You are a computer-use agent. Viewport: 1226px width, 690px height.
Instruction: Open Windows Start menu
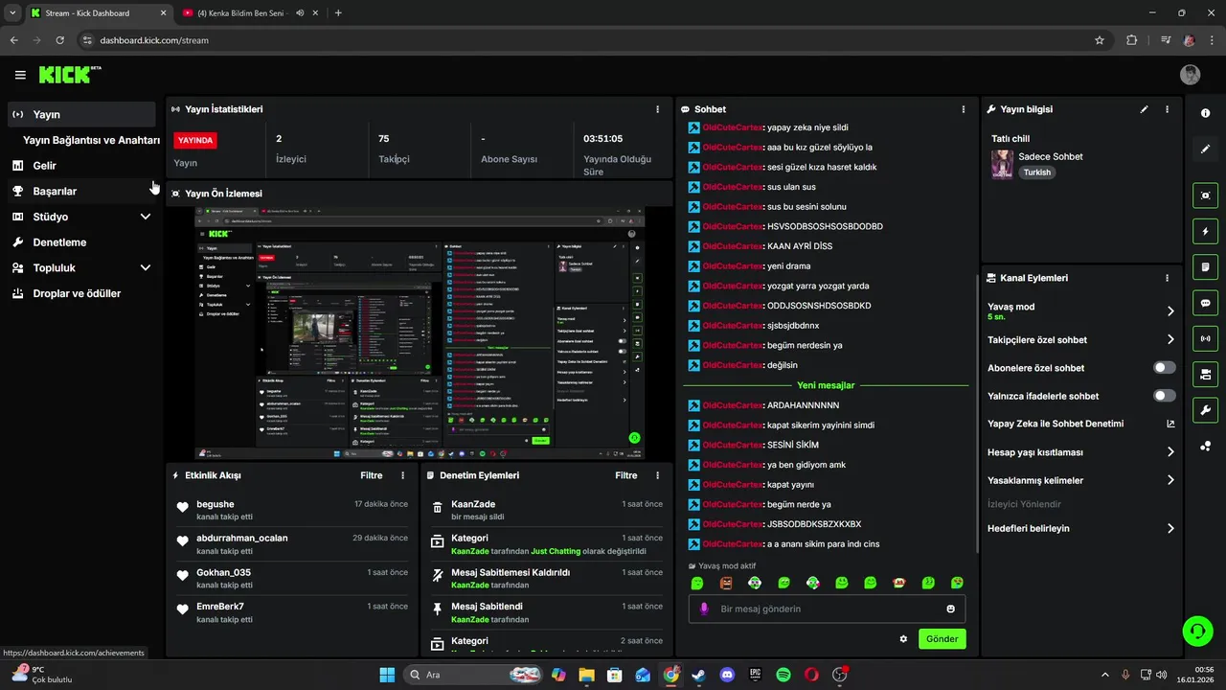pyautogui.click(x=387, y=675)
